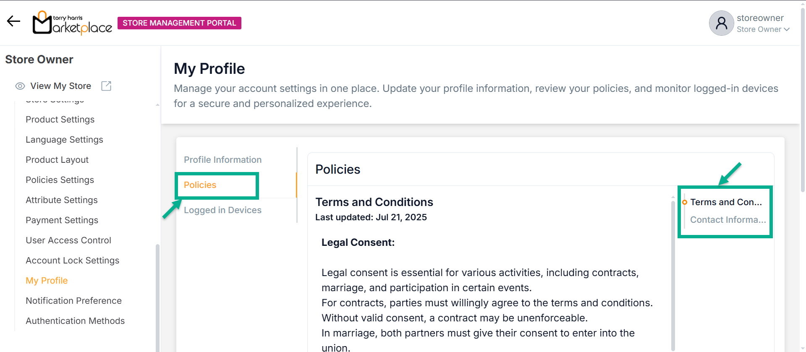Click the Marketplace logo
The height and width of the screenshot is (352, 806).
[72, 23]
